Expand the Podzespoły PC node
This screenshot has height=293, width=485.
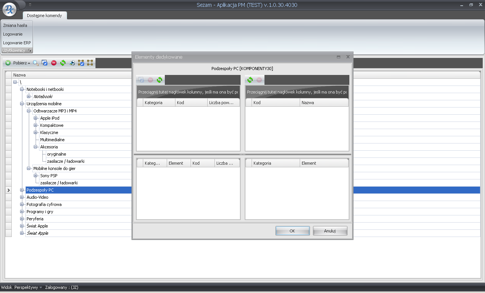pyautogui.click(x=22, y=190)
